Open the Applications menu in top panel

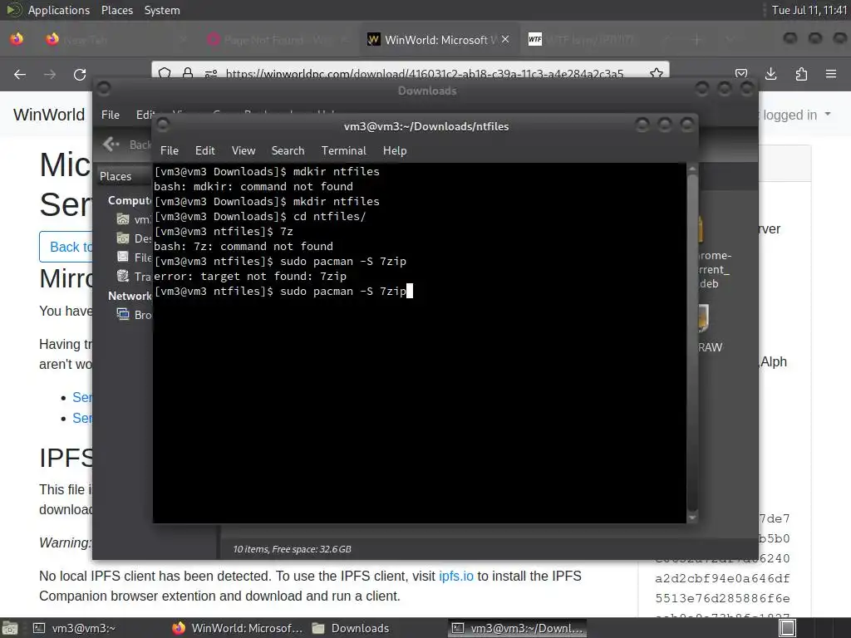coord(59,10)
